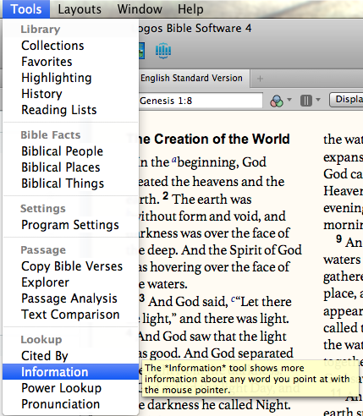Image resolution: width=363 pixels, height=416 pixels.
Task: Click footnote marker c before Let there
Action: 233,298
